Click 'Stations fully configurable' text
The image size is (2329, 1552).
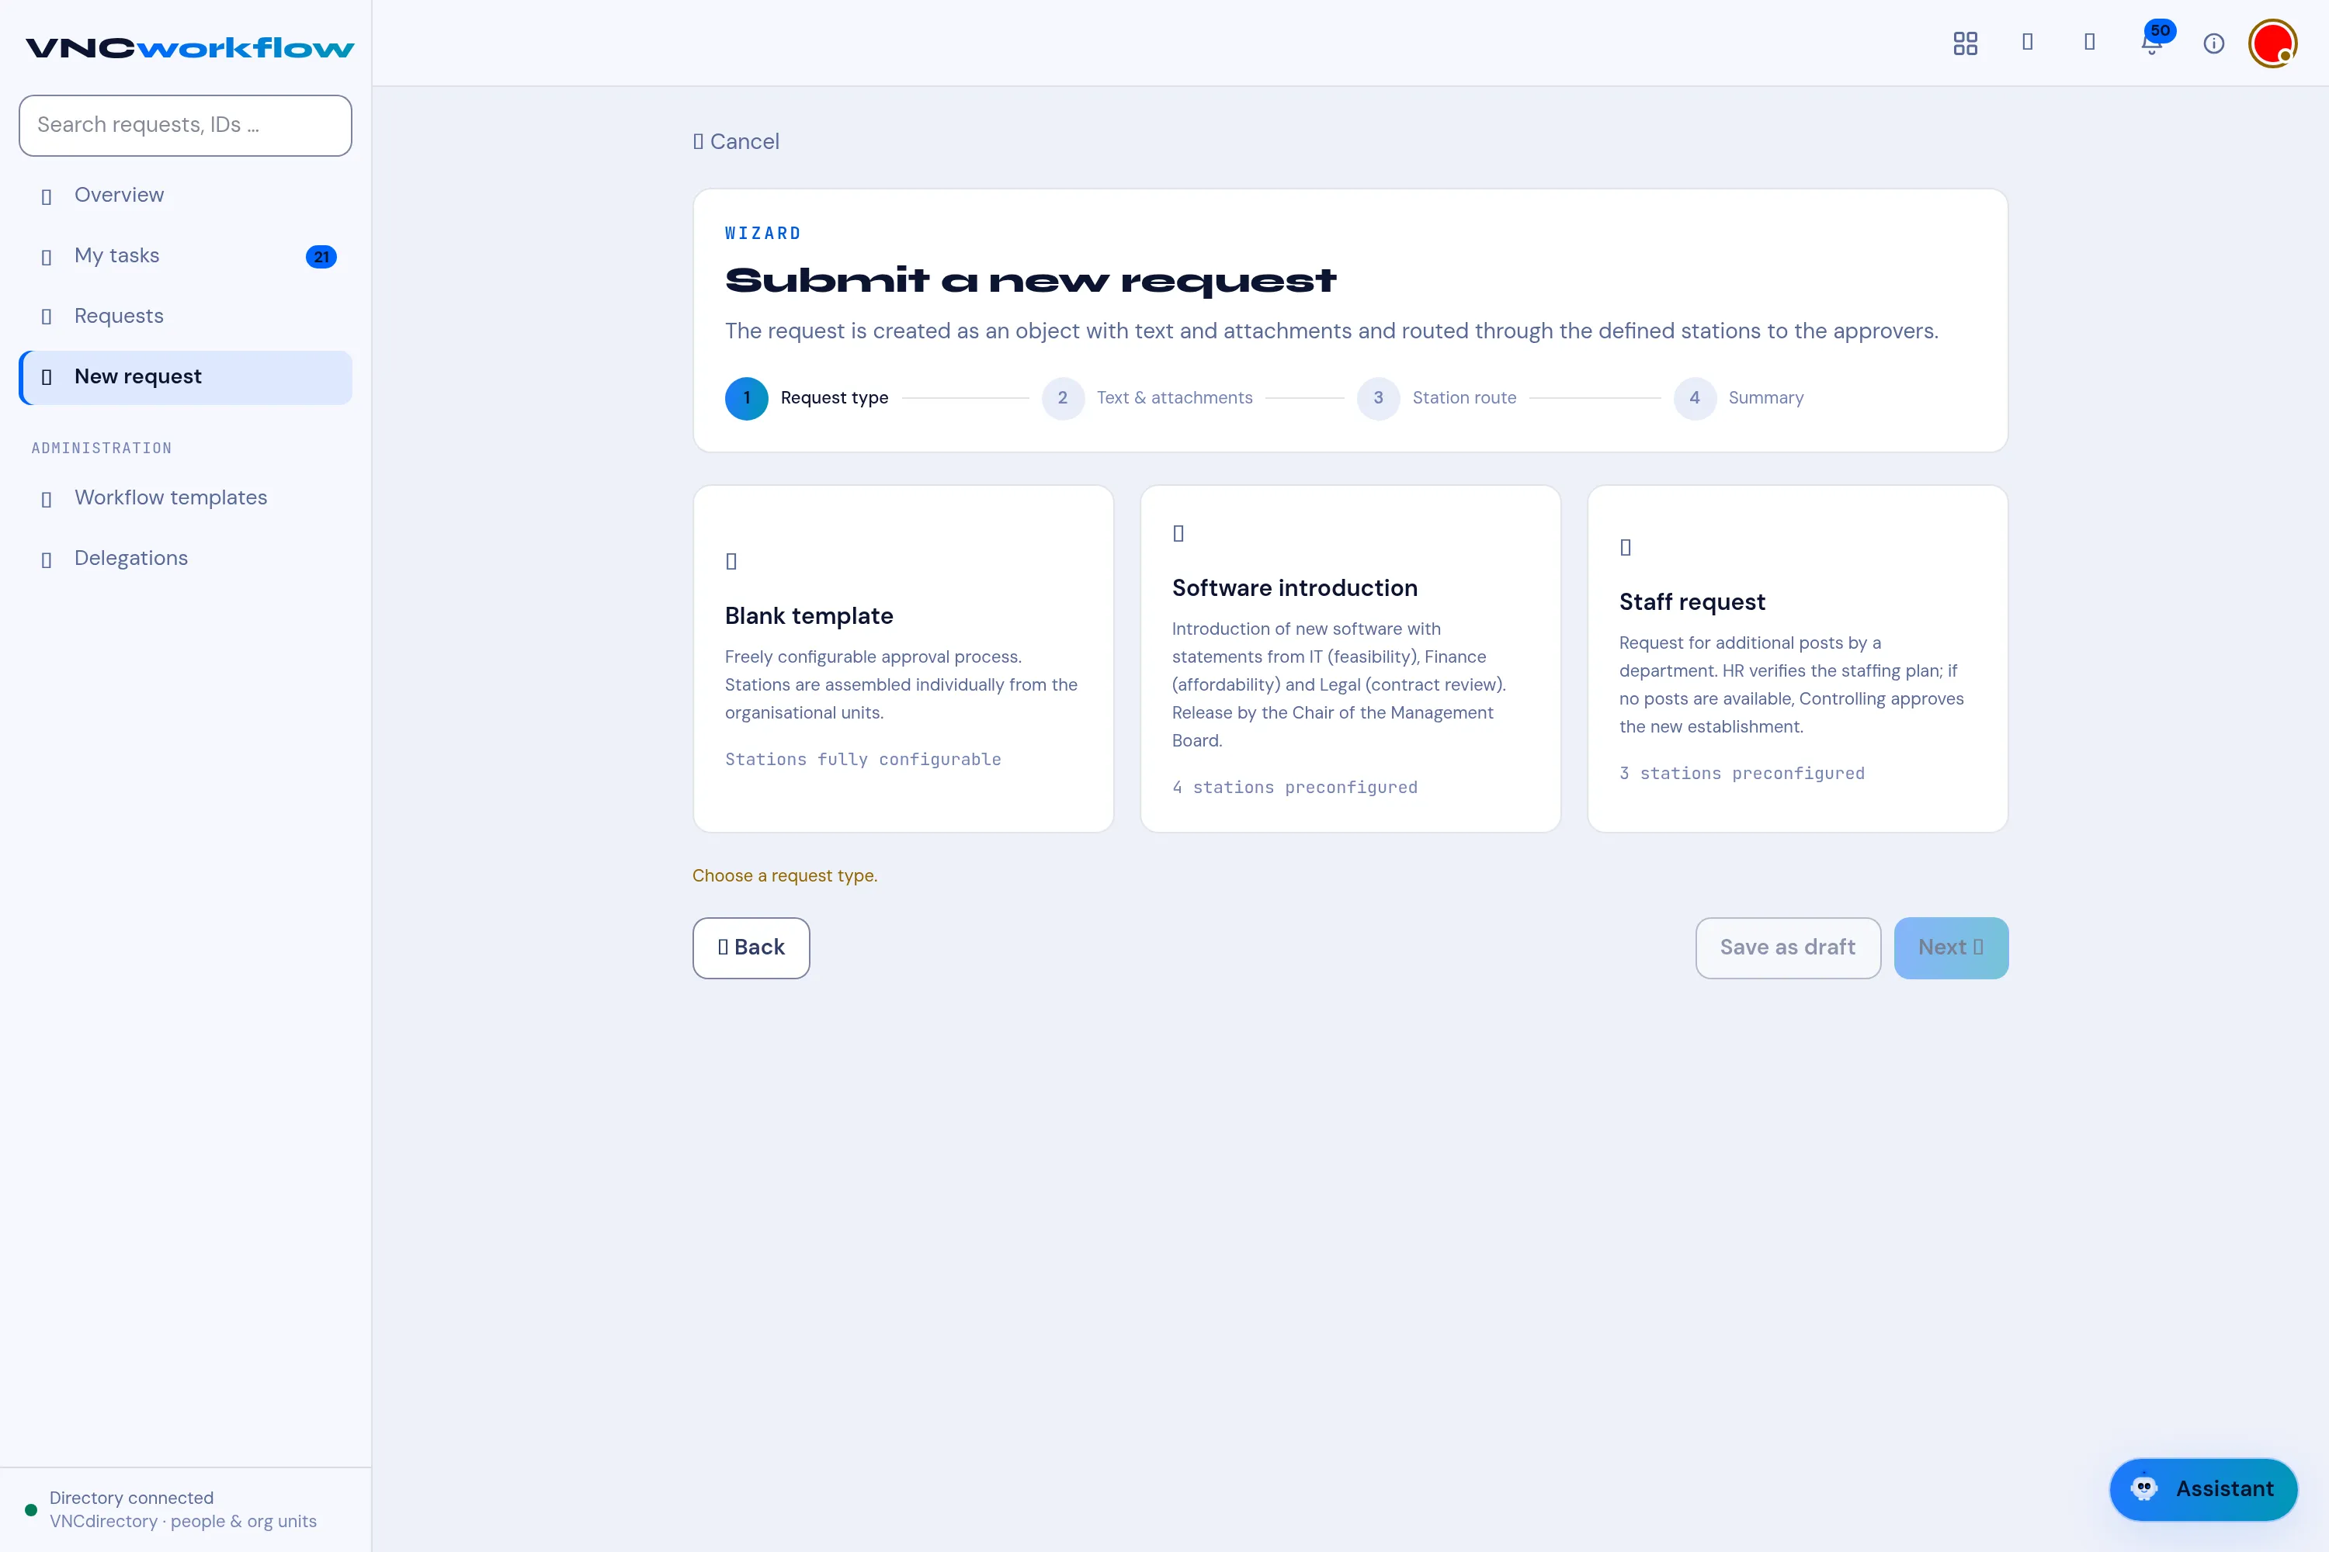(x=863, y=760)
